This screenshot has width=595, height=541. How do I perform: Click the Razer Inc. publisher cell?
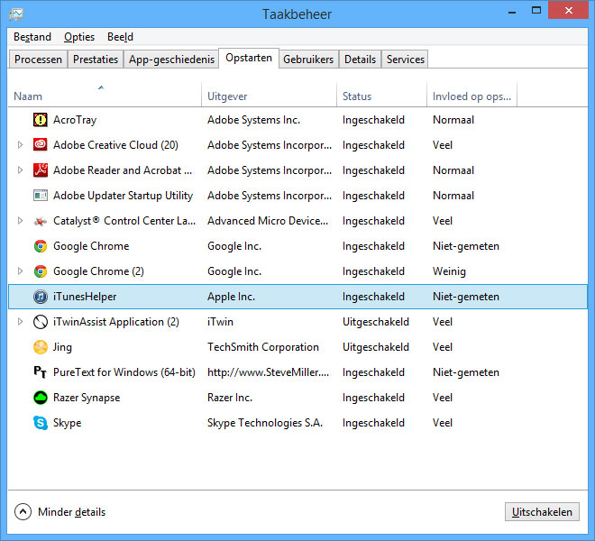(230, 398)
